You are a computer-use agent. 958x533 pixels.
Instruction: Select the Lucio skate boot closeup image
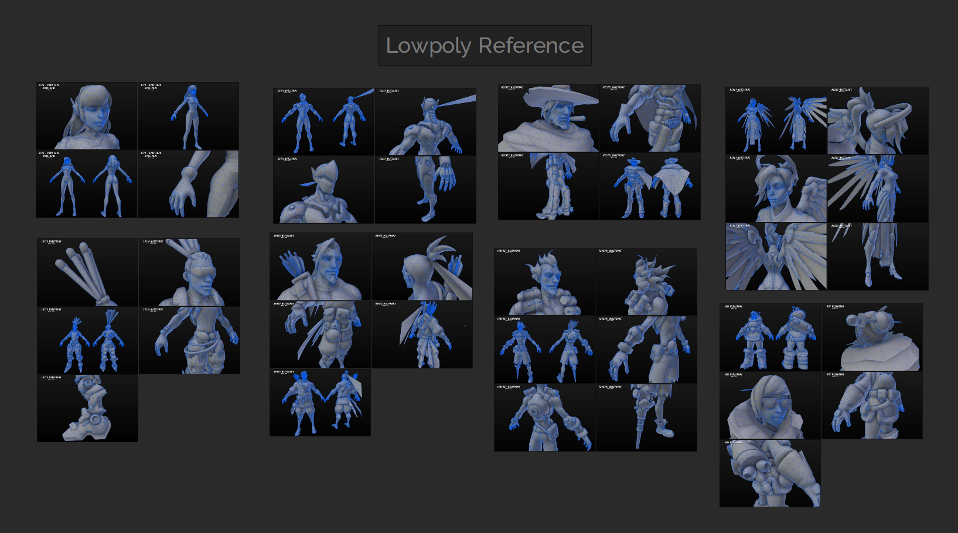(88, 408)
